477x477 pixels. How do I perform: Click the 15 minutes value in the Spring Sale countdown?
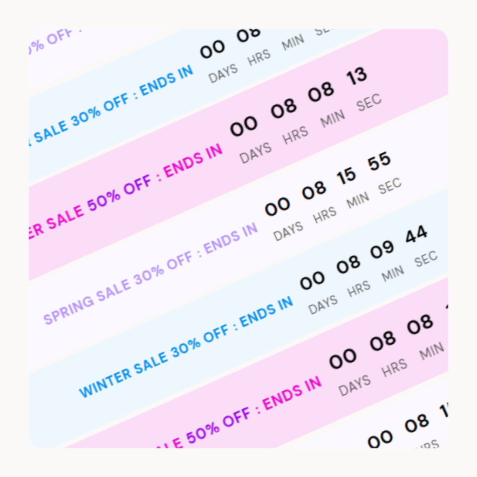[346, 176]
